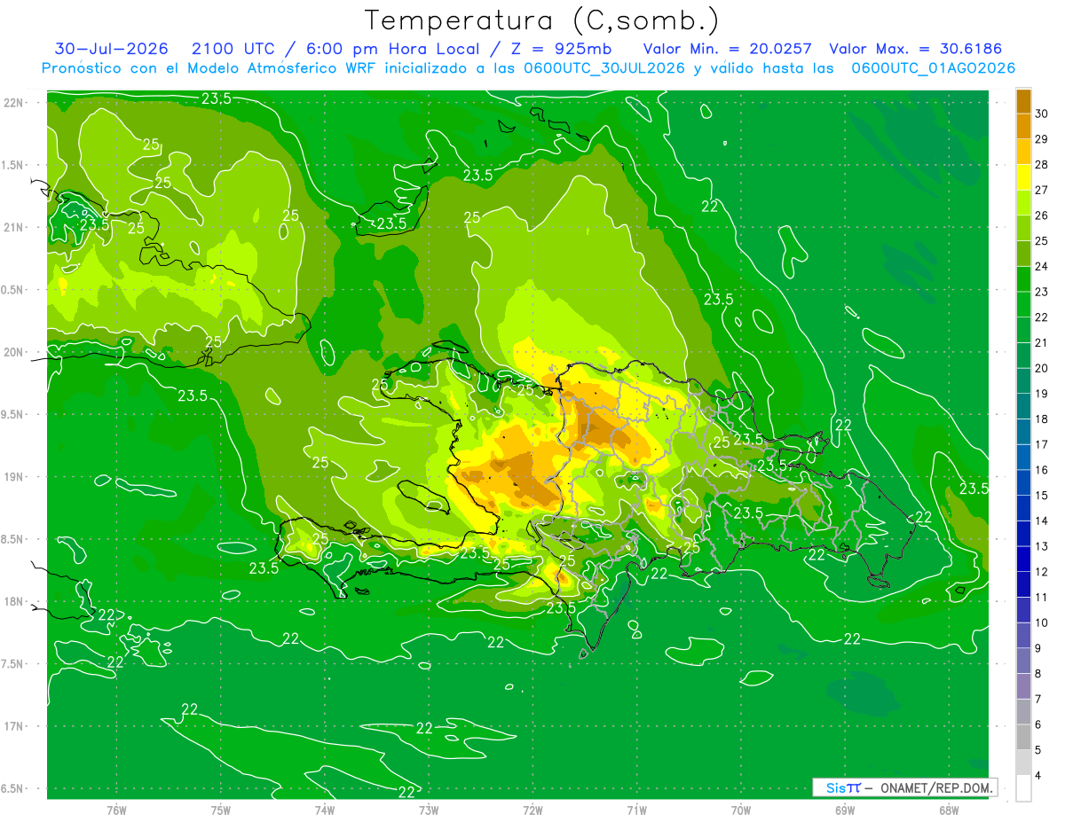Pick the yellow swatch between 27 and 28
The image size is (1065, 822).
[x=1023, y=177]
